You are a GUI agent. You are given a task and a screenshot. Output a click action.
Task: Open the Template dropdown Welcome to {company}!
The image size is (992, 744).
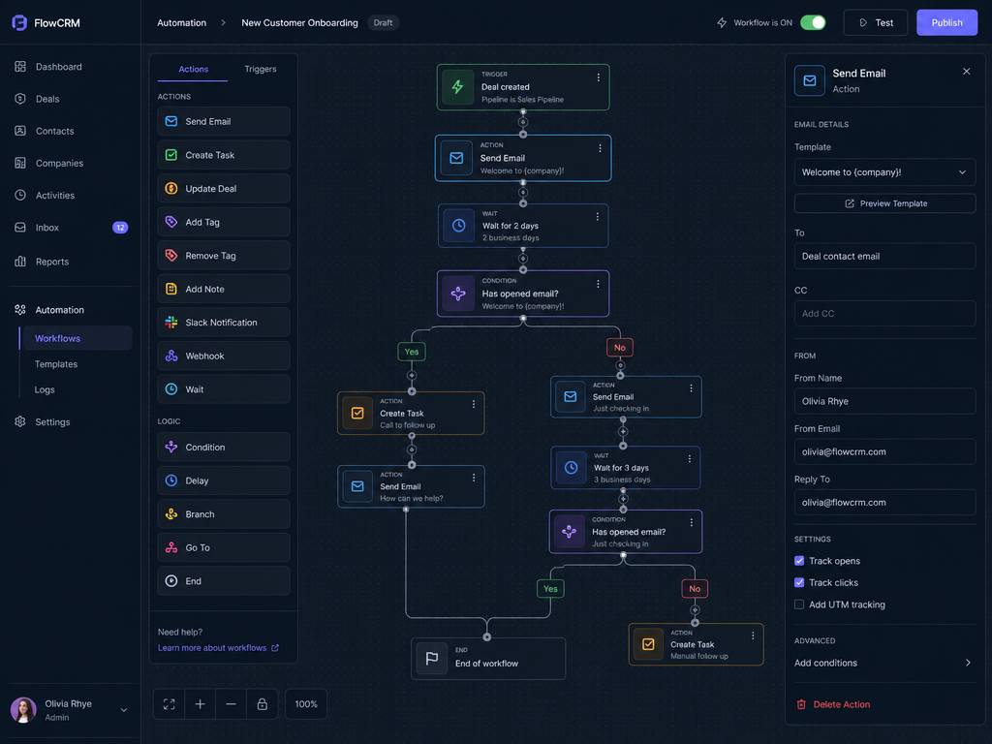pos(884,172)
